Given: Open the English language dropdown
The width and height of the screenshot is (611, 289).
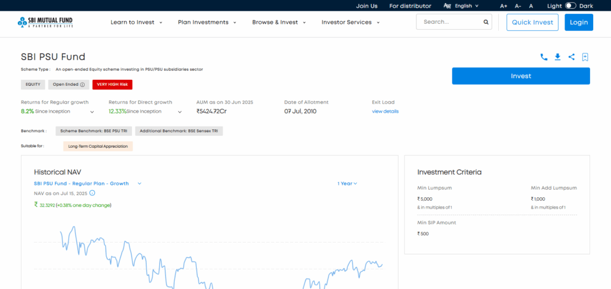Looking at the screenshot, I should pyautogui.click(x=467, y=6).
